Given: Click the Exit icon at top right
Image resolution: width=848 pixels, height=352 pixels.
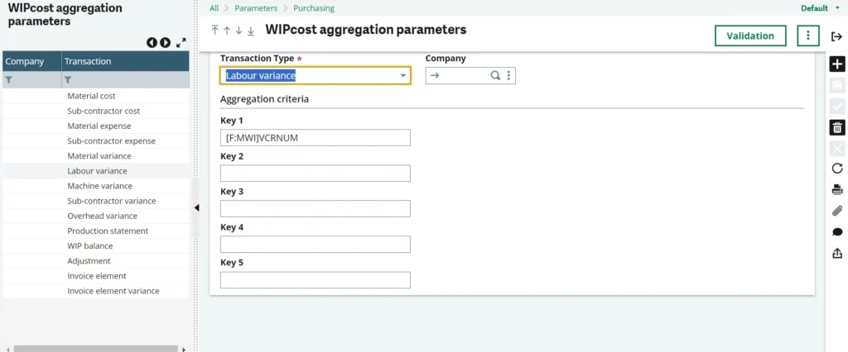Looking at the screenshot, I should pos(836,36).
